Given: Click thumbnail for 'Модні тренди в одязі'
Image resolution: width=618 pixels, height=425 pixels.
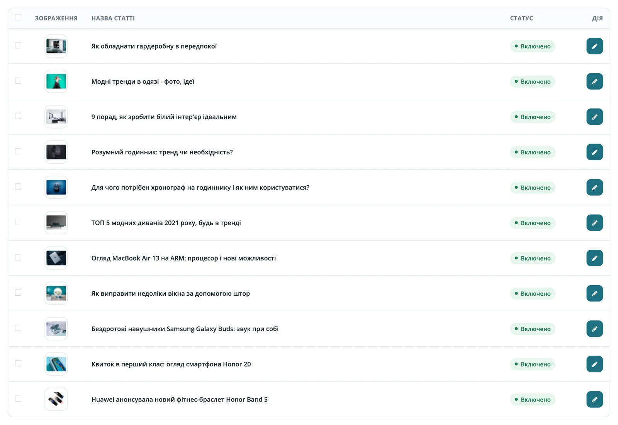Looking at the screenshot, I should pos(56,81).
